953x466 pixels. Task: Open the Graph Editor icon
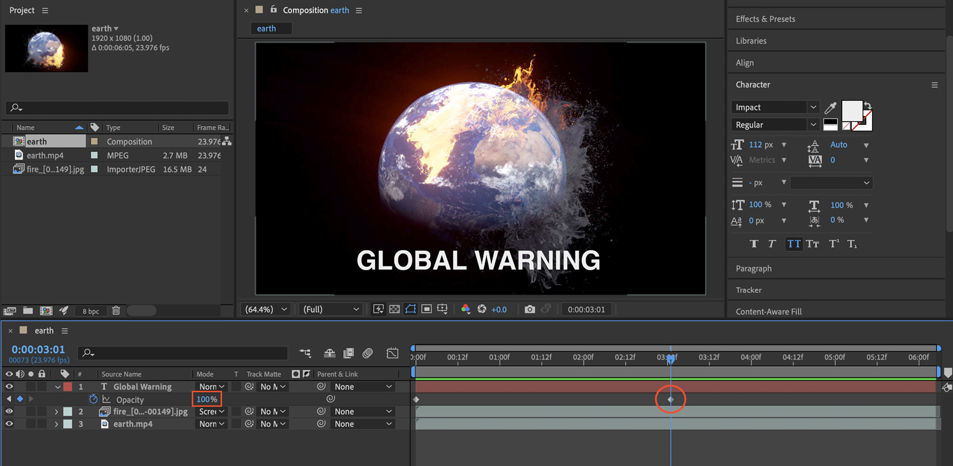pos(392,353)
